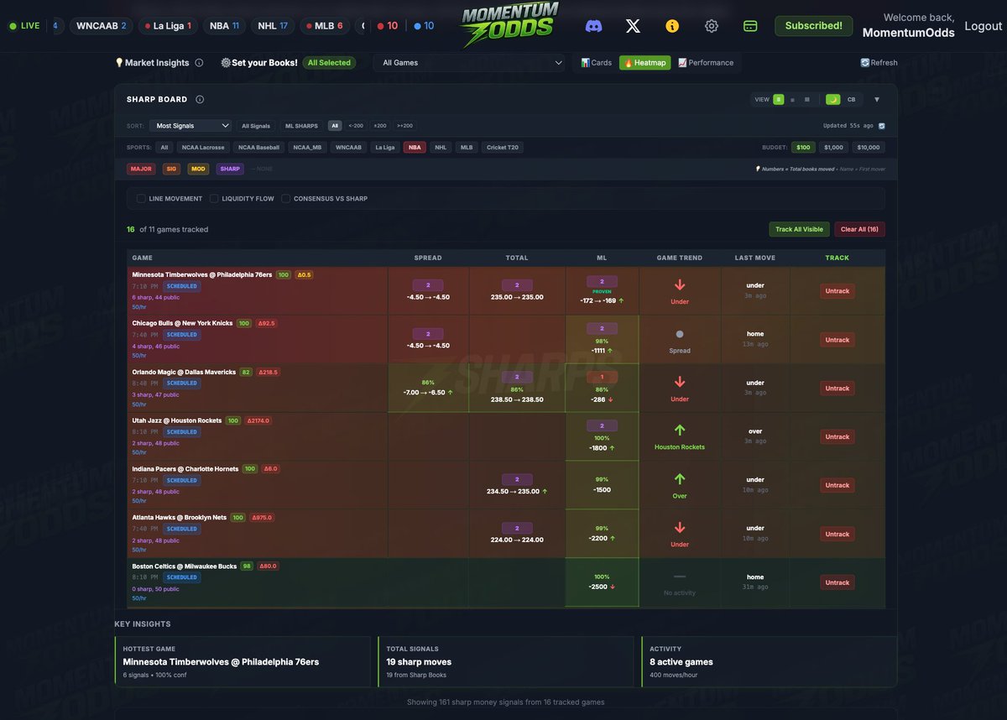The image size is (1007, 720).
Task: Click the All Selected books badge
Action: coord(329,63)
